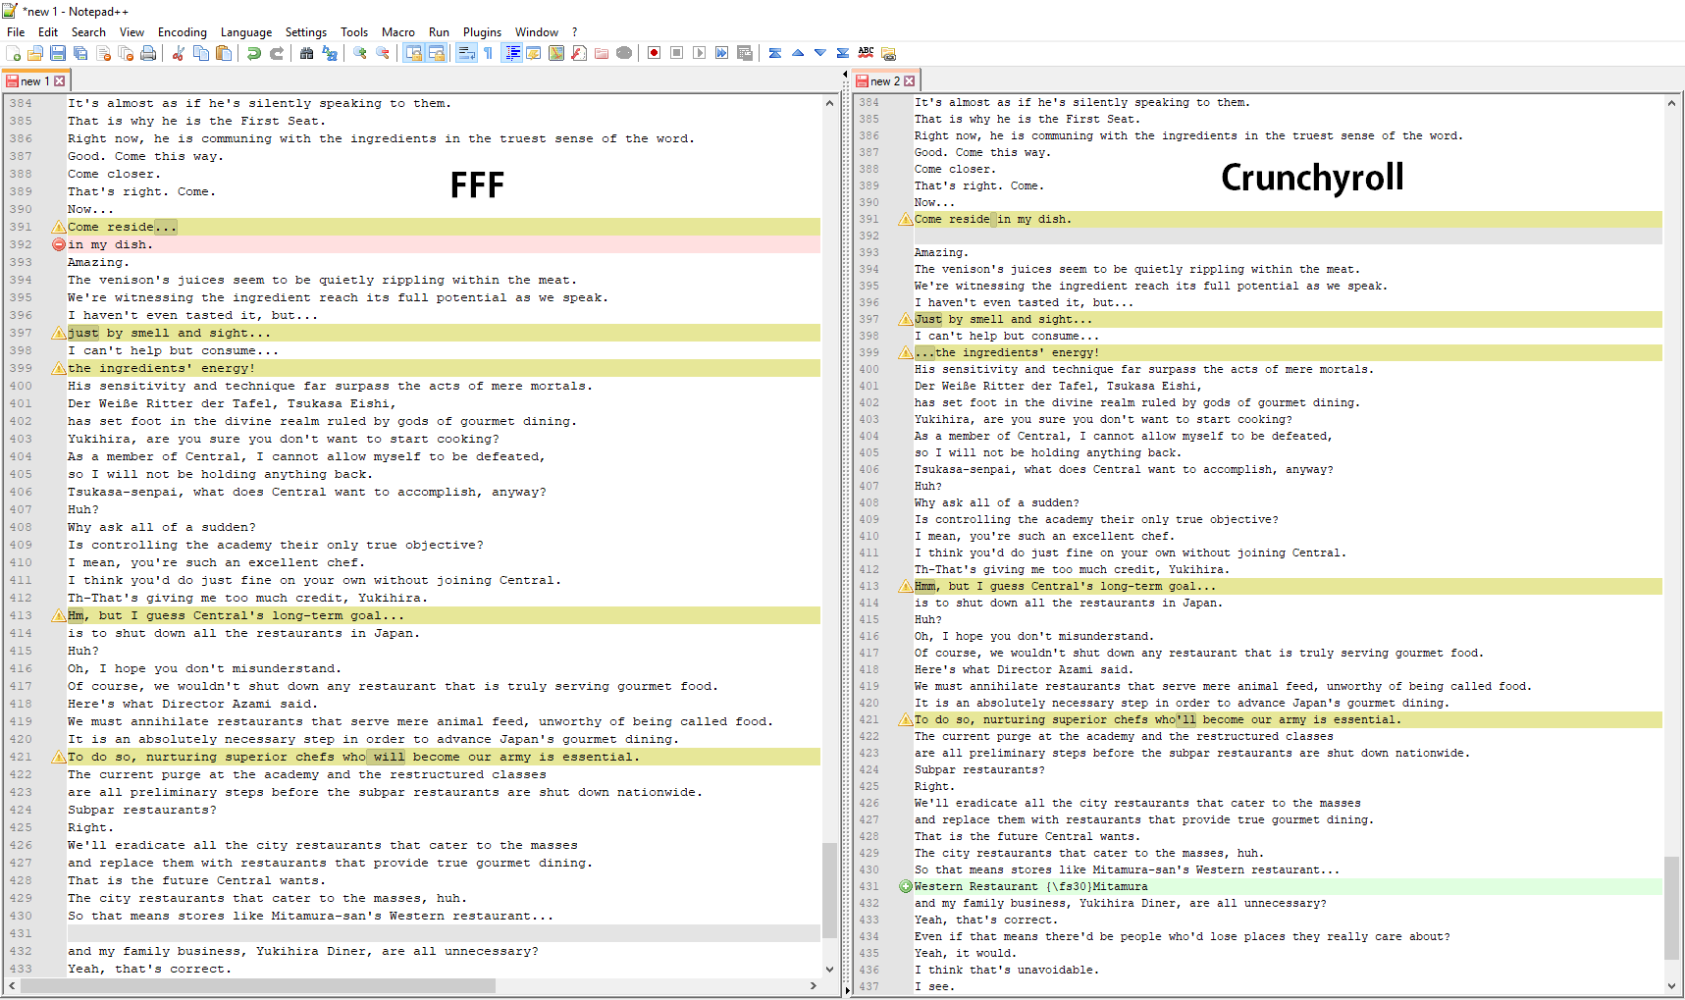Click right pane scrollbar down arrow
The width and height of the screenshot is (1685, 1000).
(1672, 986)
